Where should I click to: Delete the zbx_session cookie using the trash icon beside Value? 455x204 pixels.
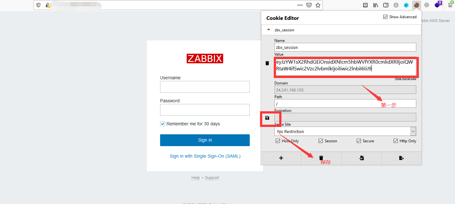[x=267, y=63]
